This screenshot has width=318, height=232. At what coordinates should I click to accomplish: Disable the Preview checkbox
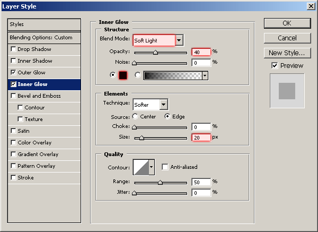point(274,66)
